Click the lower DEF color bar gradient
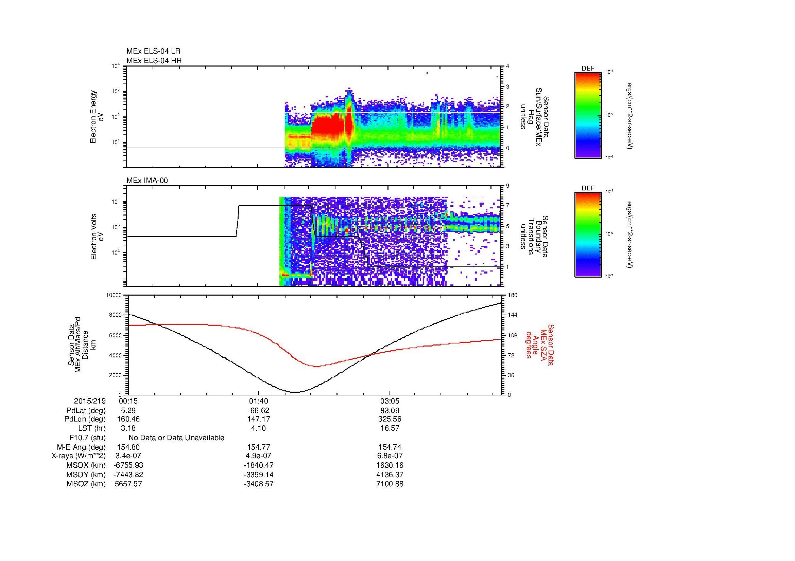The image size is (795, 561). (588, 235)
